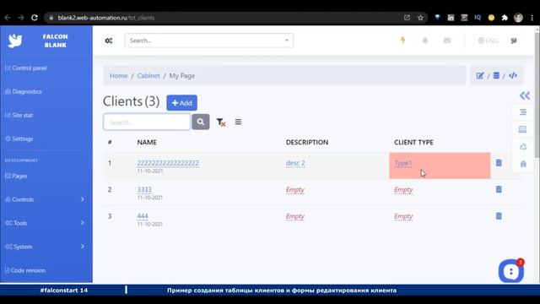The image size is (540, 304).
Task: Click the lightning bolt icon
Action: click(402, 41)
